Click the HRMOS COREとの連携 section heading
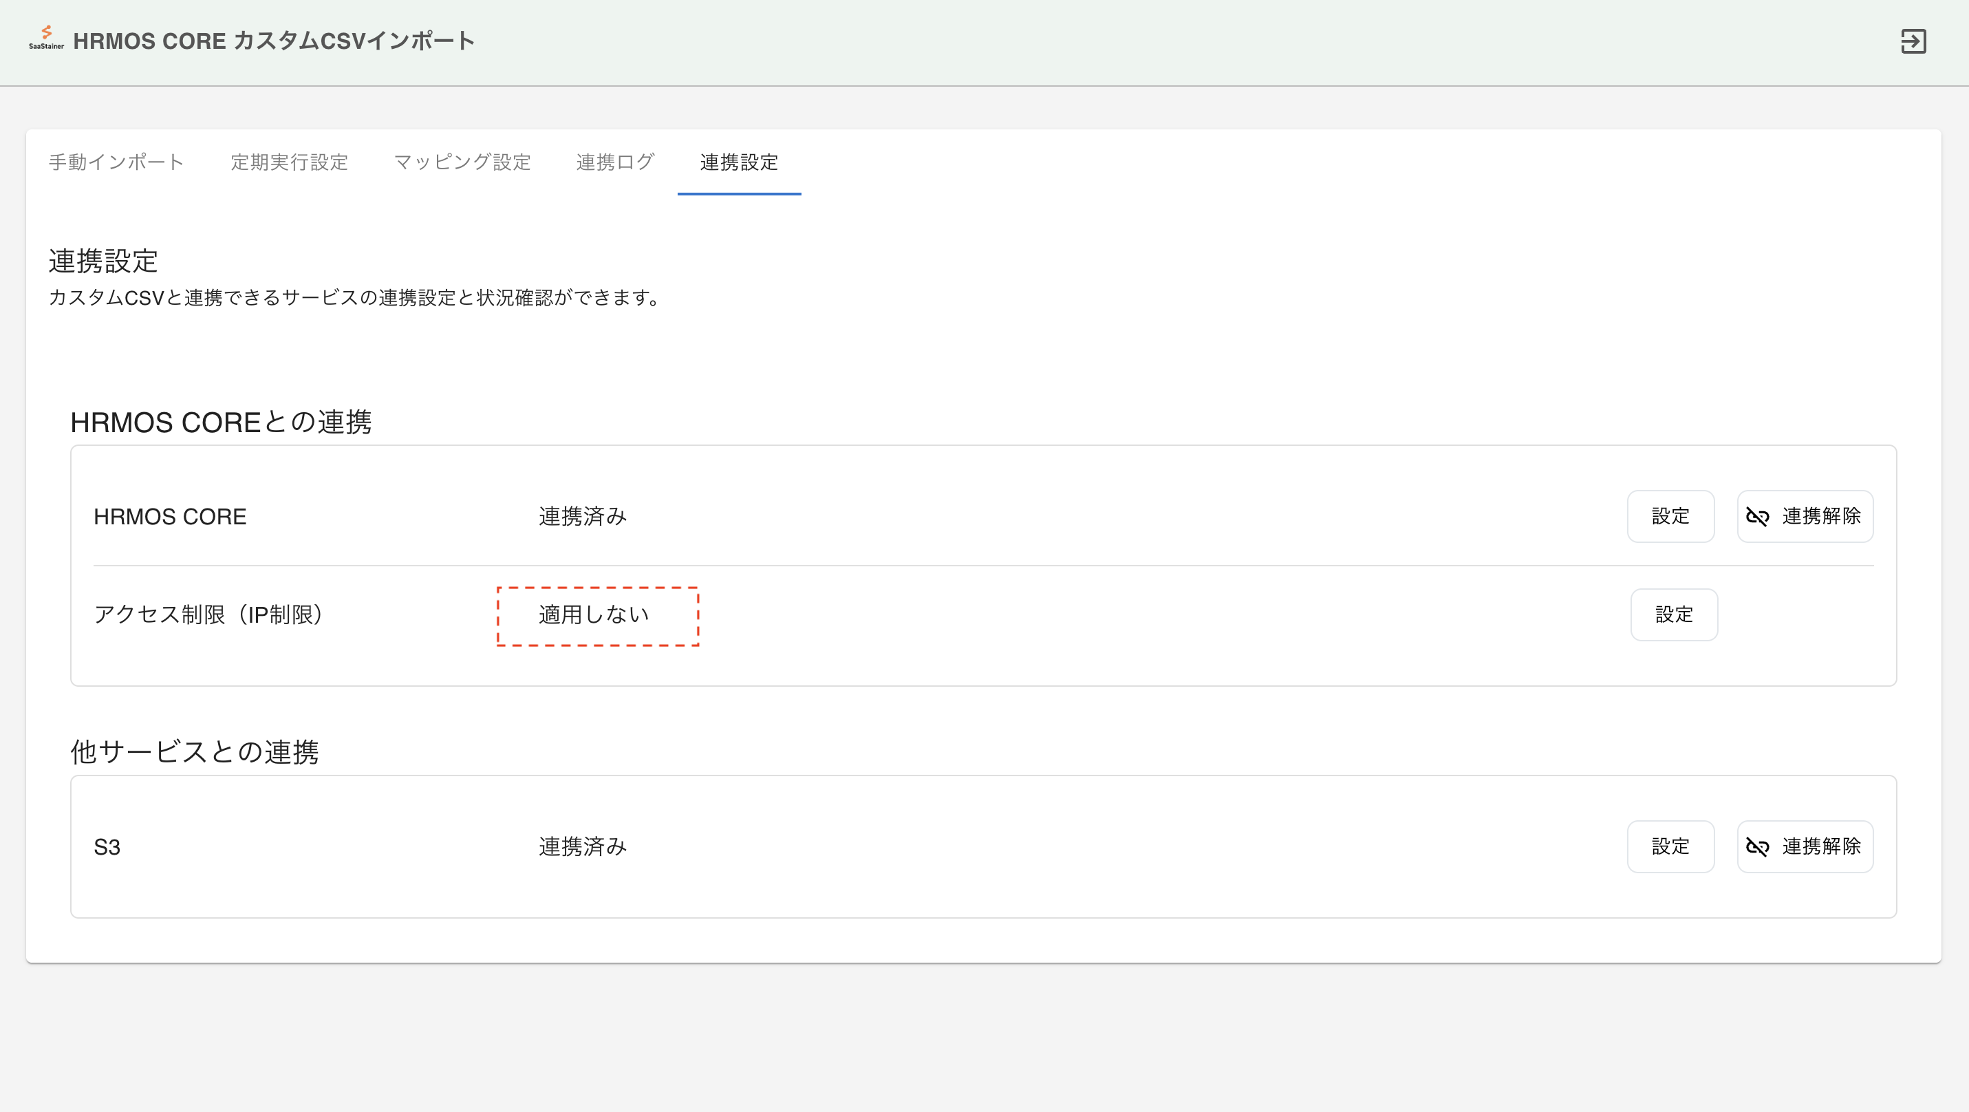This screenshot has height=1112, width=1969. tap(221, 422)
